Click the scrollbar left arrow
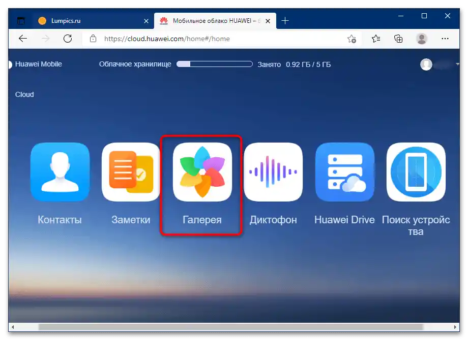Screen dimensions: 468x340 [x=12, y=327]
